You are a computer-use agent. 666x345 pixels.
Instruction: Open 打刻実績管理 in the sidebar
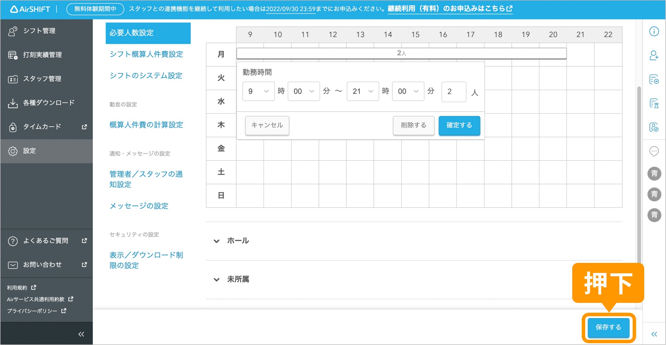(x=42, y=55)
